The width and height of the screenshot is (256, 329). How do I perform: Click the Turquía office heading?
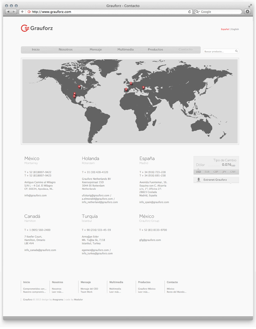pos(90,216)
